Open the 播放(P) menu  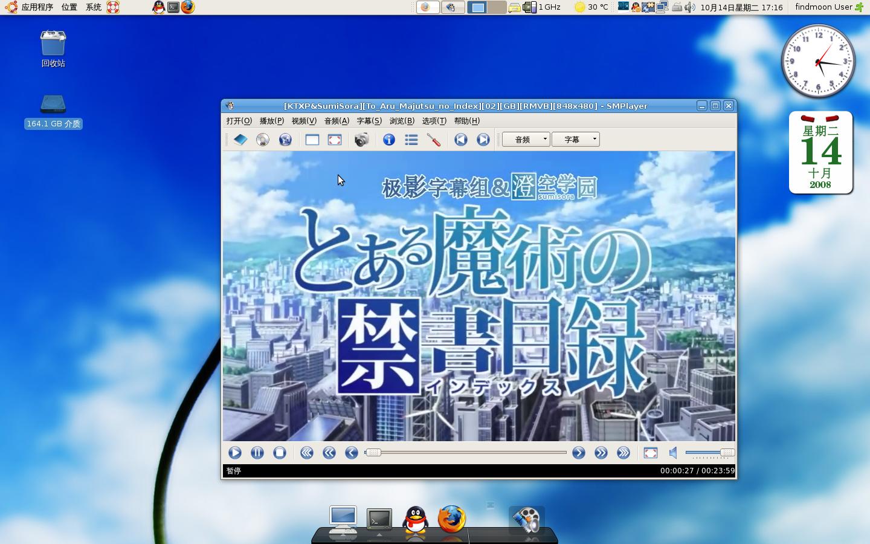(272, 121)
